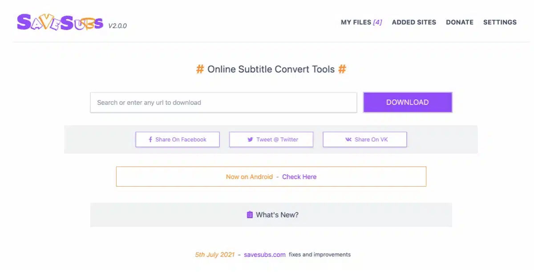
Task: Click the SaveSubs logo
Action: (60, 22)
